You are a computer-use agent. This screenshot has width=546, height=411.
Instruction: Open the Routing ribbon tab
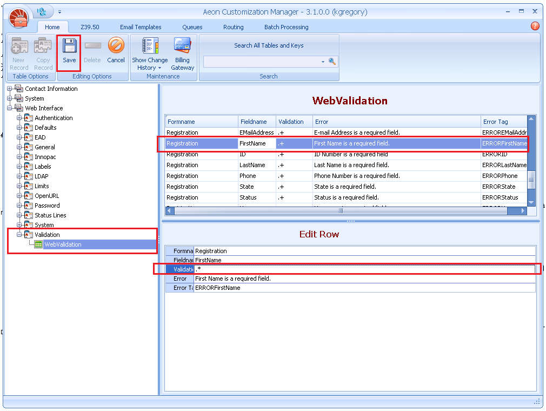click(233, 27)
